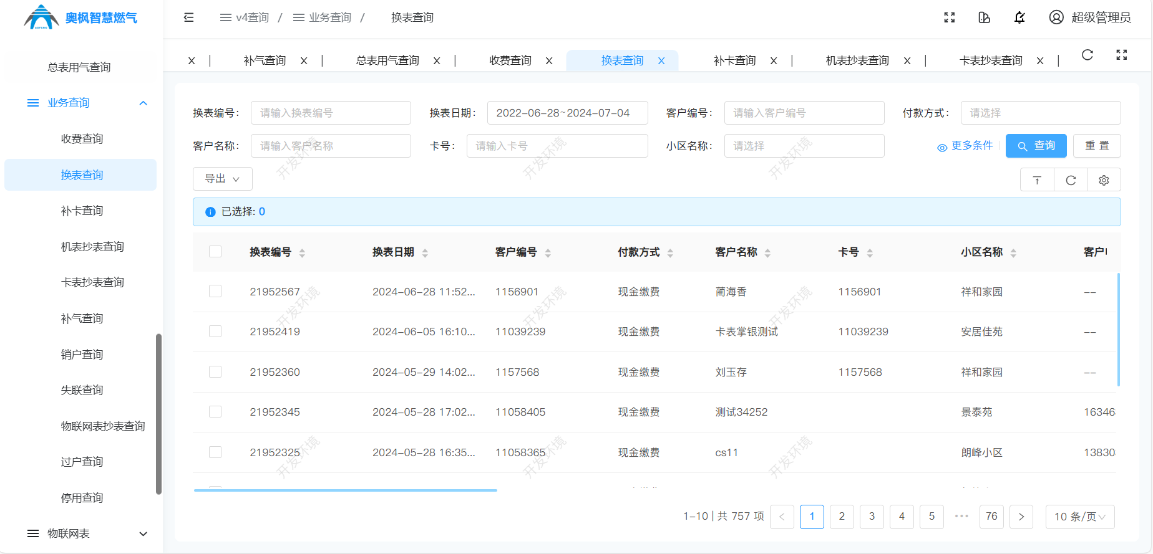Collapse the sidebar menu toggle icon

(x=188, y=17)
